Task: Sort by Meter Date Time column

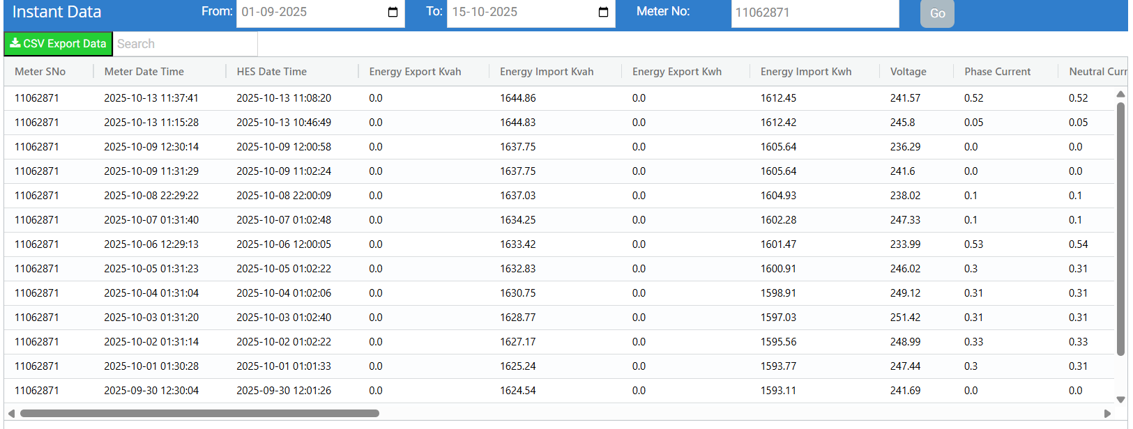Action: (144, 72)
